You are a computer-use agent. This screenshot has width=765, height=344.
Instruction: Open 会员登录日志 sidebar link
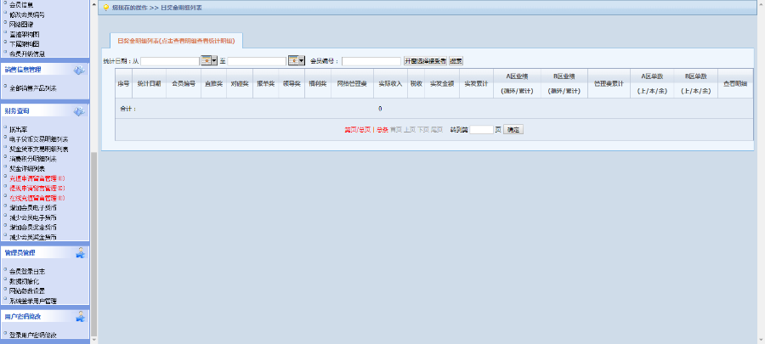27,271
